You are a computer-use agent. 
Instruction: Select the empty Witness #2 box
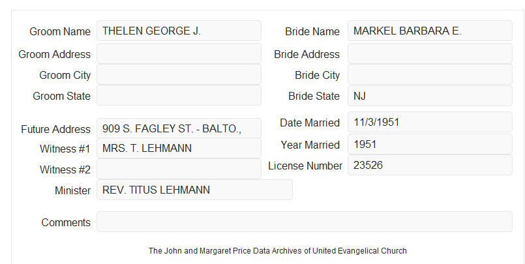click(x=179, y=169)
